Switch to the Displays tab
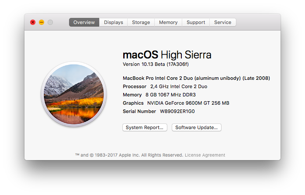The image size is (305, 195). (114, 22)
